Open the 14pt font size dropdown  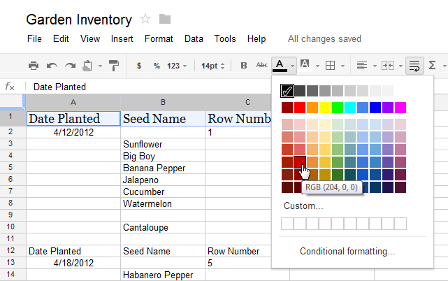[213, 66]
